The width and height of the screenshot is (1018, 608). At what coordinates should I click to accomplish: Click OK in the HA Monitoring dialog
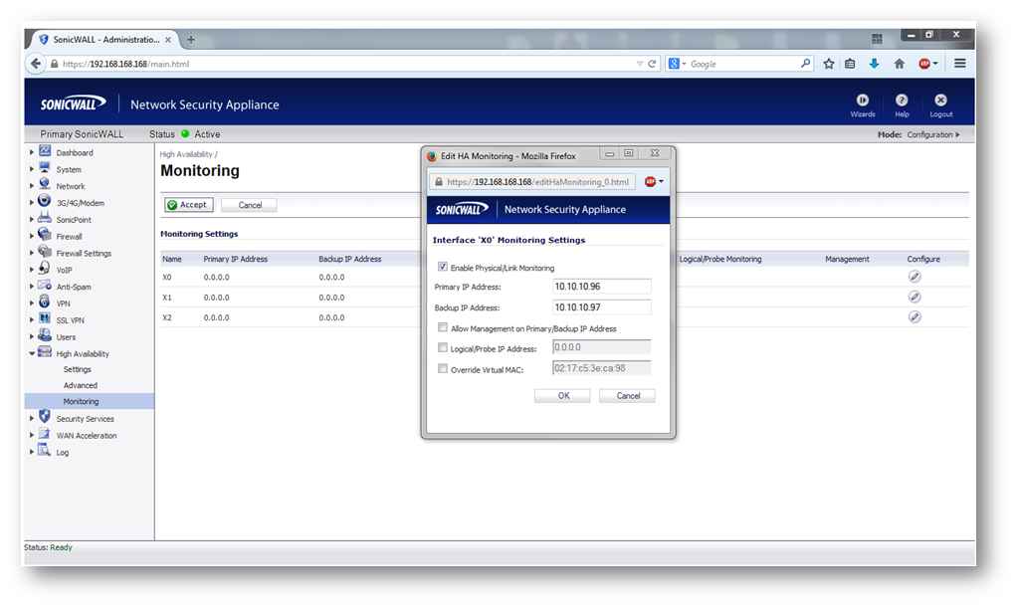tap(562, 396)
